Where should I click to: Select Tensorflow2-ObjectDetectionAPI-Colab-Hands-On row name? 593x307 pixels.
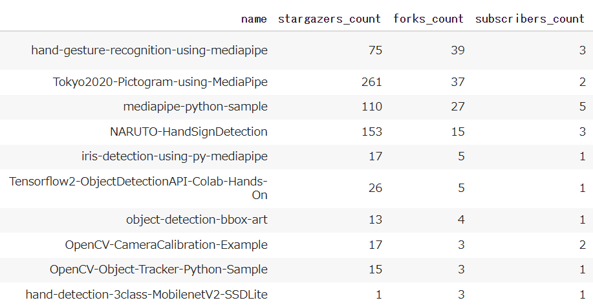138,188
